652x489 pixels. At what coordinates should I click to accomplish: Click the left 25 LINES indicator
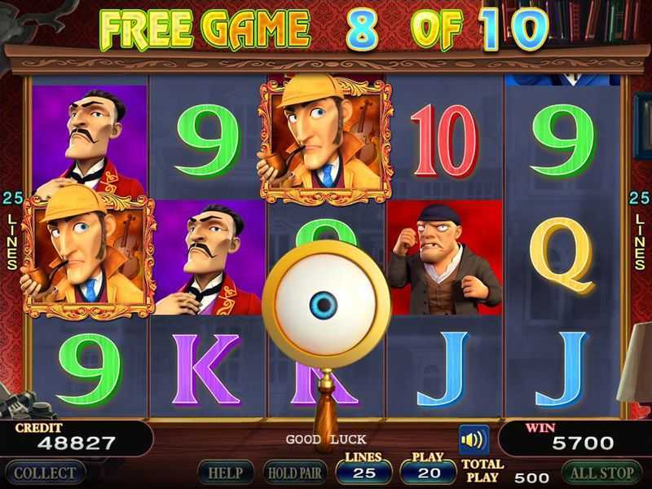(x=12, y=231)
